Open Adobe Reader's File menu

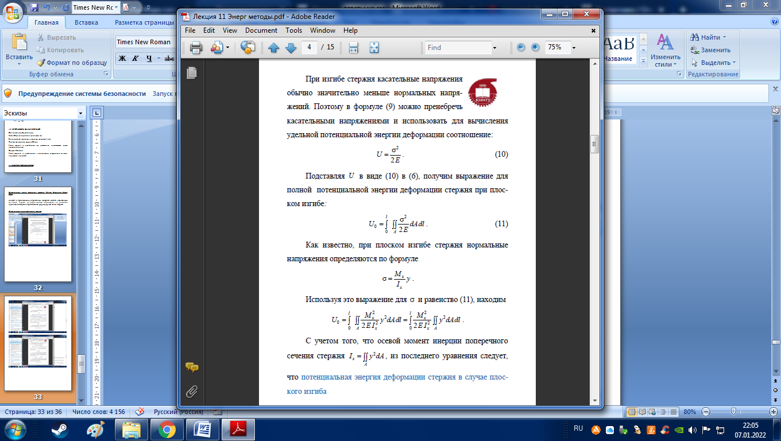point(190,30)
